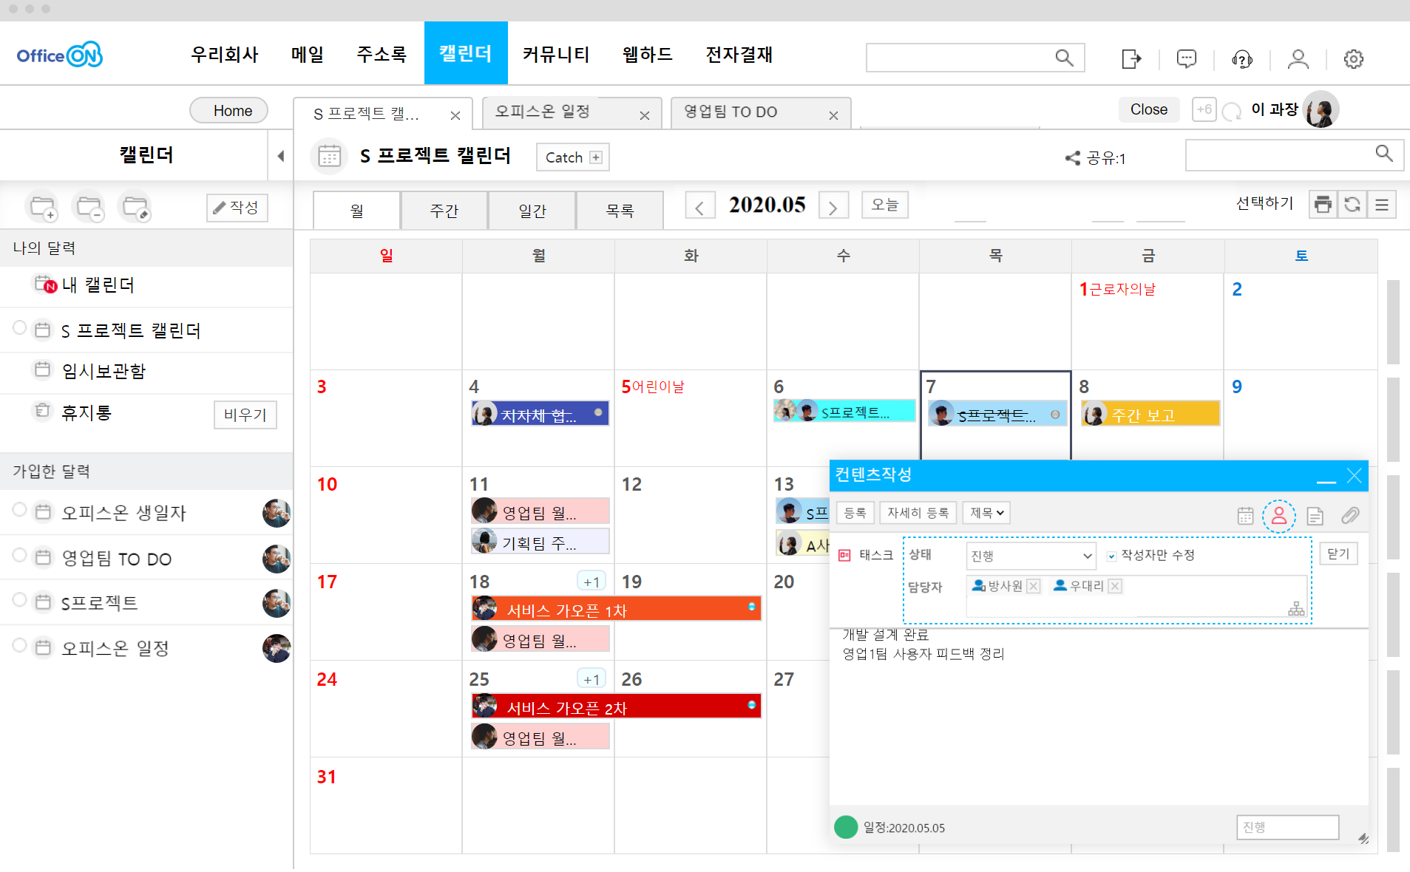Click the remove calendar icon in sidebar
Screen dimensions: 1410x872
point(89,208)
